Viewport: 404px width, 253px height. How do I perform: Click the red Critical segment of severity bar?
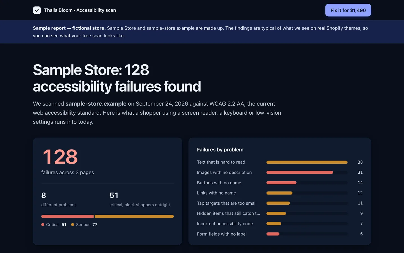pos(67,216)
